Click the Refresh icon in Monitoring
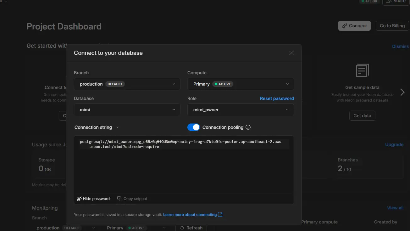The image size is (410, 231). [x=182, y=228]
